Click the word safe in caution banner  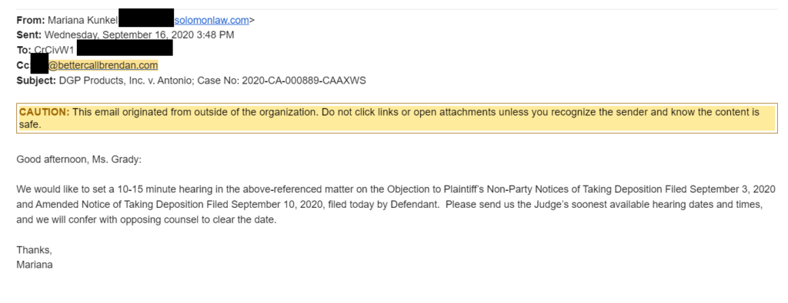[28, 125]
